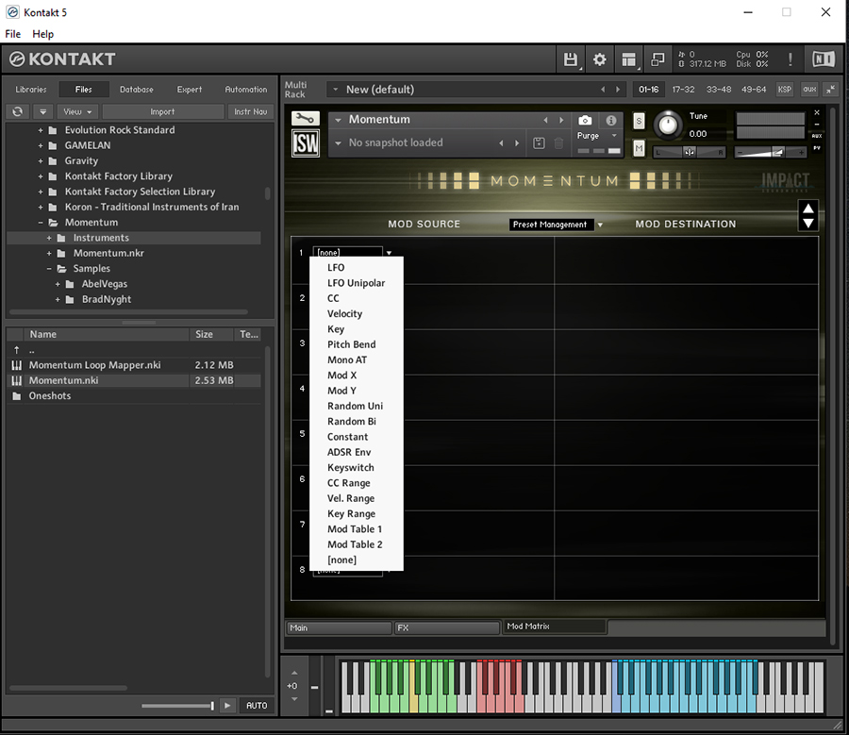Toggle the KSP button
This screenshot has width=849, height=735.
(x=784, y=90)
